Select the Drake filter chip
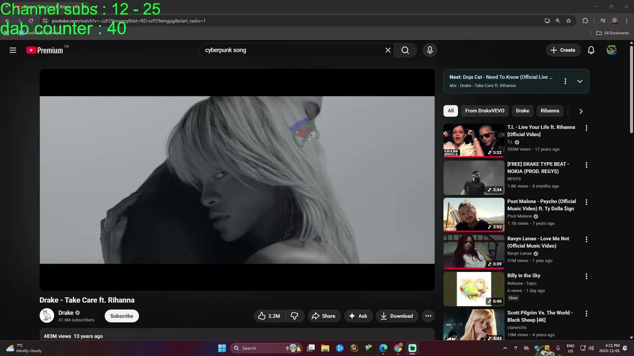634x356 pixels. pyautogui.click(x=523, y=111)
